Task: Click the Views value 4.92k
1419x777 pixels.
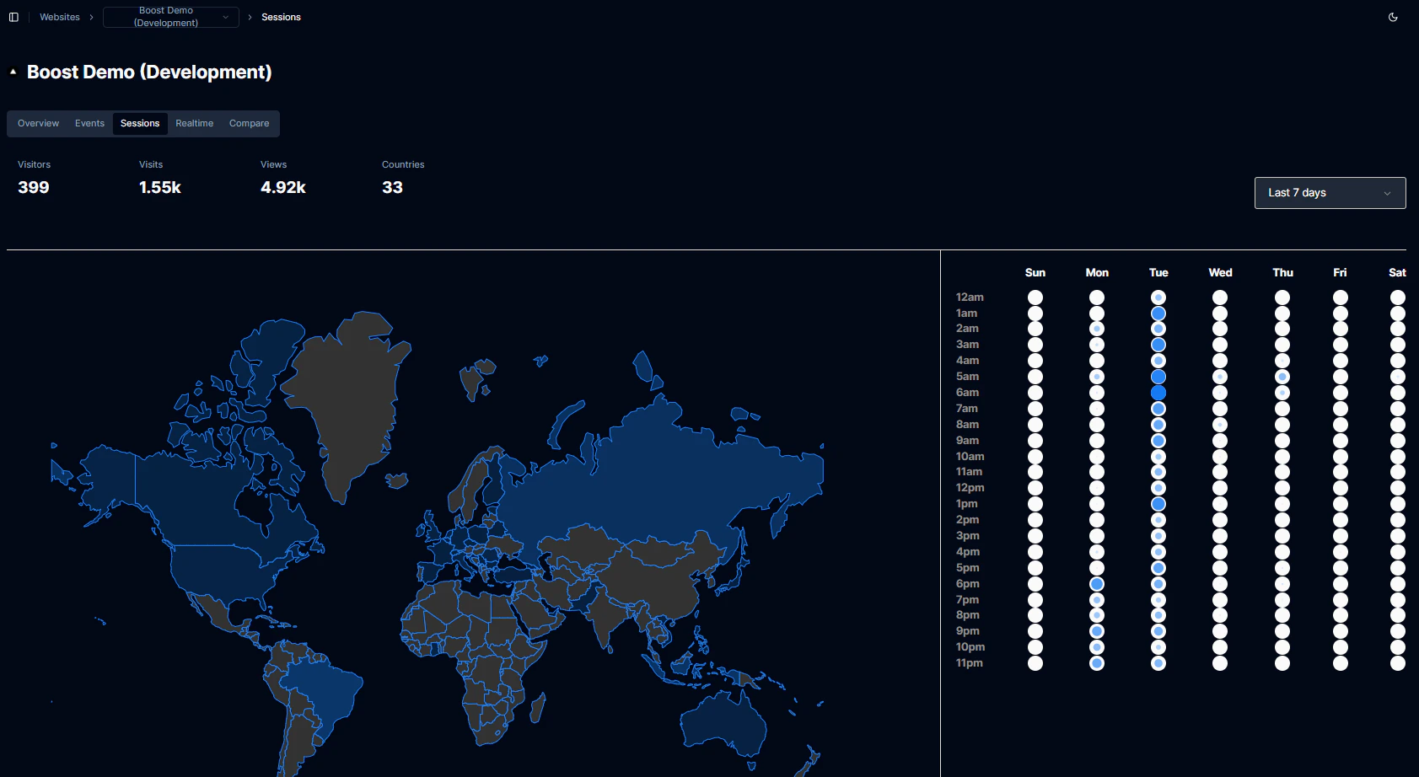Action: coord(283,187)
